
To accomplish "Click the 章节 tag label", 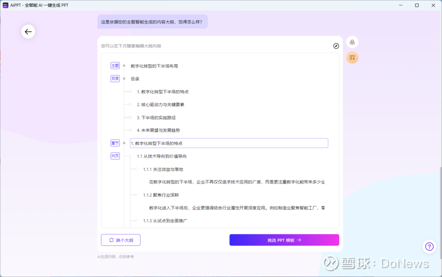I will click(x=115, y=143).
